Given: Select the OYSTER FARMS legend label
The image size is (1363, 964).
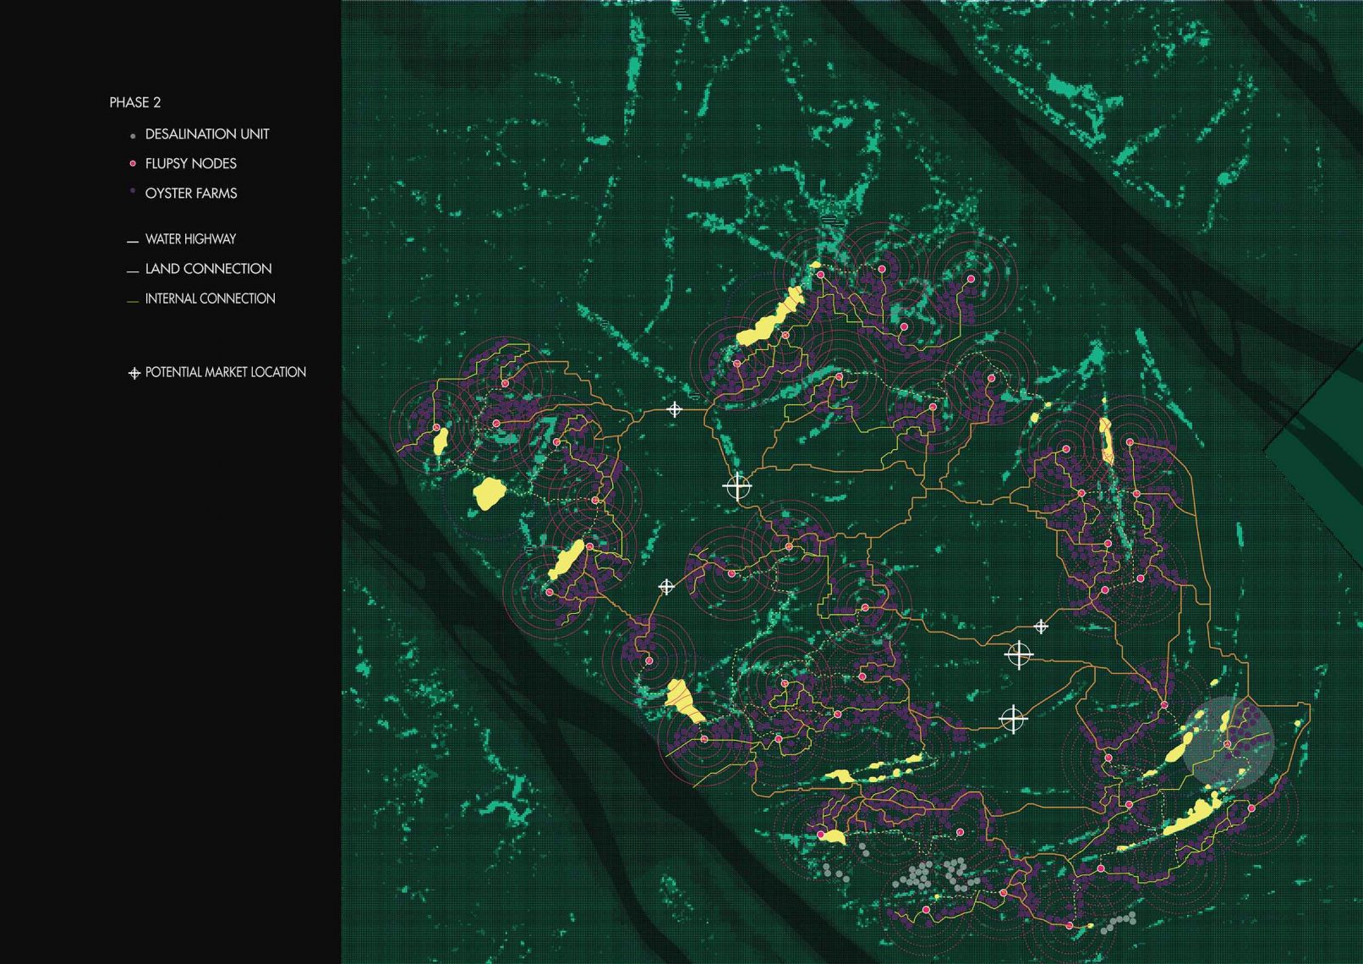Looking at the screenshot, I should (191, 194).
